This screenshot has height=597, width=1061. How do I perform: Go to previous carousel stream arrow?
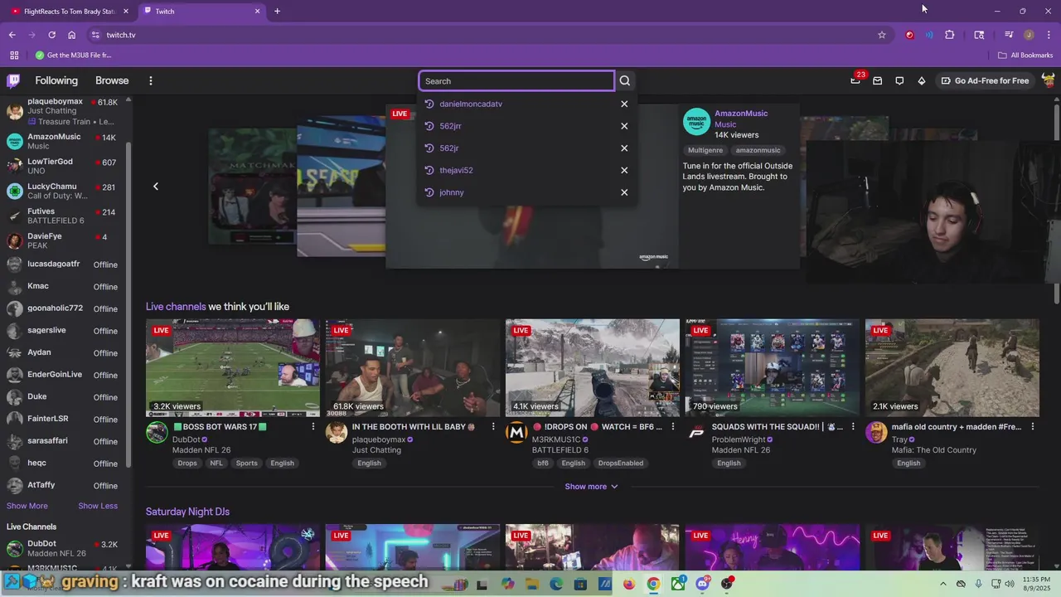156,187
